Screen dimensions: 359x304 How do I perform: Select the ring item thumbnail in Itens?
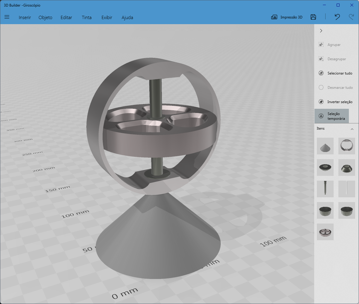coord(346,146)
